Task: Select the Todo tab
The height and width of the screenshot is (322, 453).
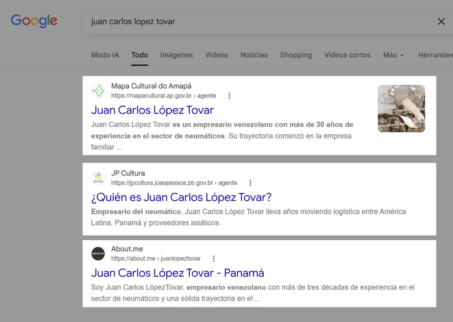Action: point(139,55)
